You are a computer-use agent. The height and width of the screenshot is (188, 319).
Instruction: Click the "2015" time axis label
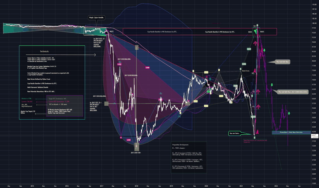coord(32,186)
